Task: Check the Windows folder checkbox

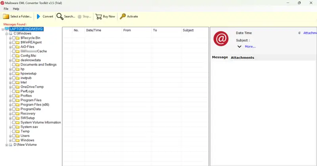Action: click(x=14, y=140)
